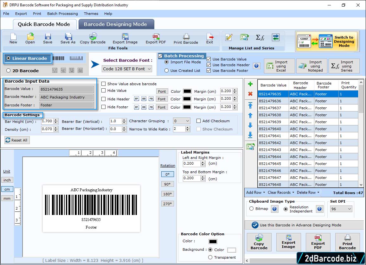Increase Bar Height stepper value
Image resolution: width=366 pixels, height=265 pixels.
[55, 120]
